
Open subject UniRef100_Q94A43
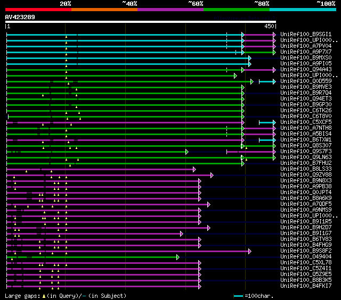point(306,70)
